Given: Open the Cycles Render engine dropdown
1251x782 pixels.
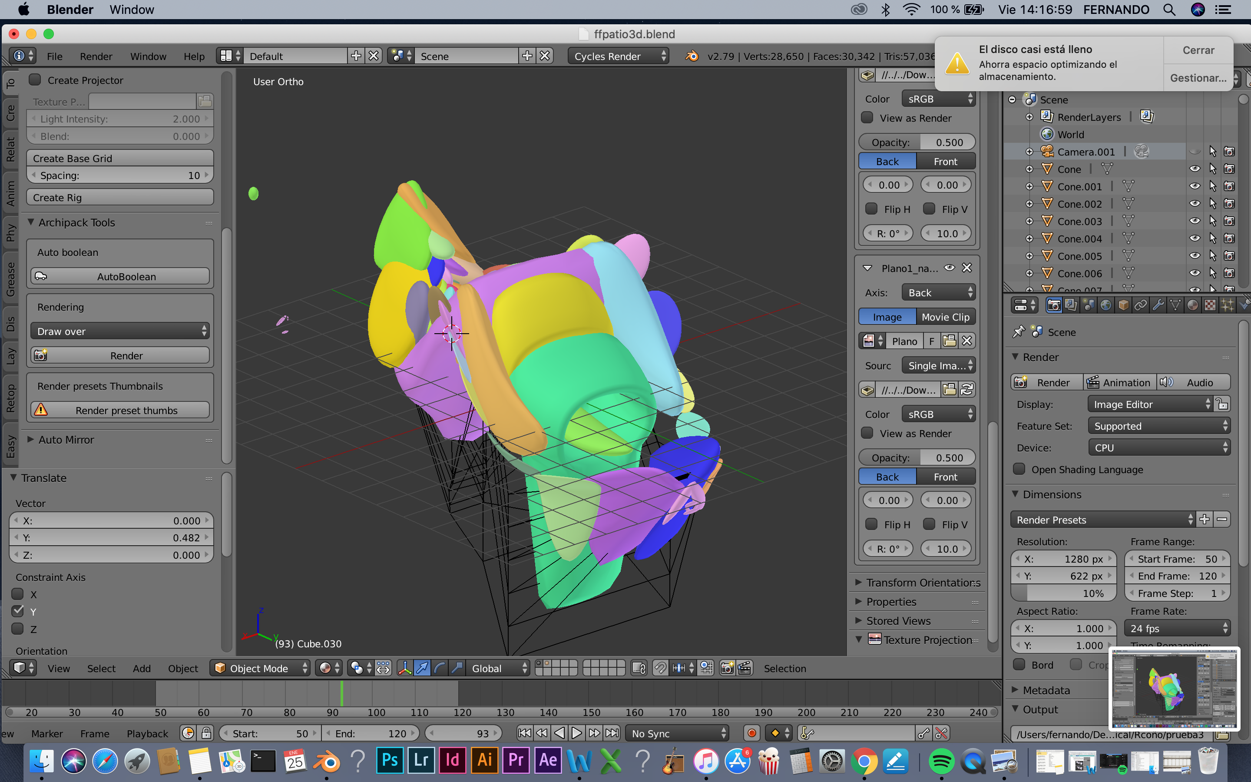Looking at the screenshot, I should (x=618, y=56).
